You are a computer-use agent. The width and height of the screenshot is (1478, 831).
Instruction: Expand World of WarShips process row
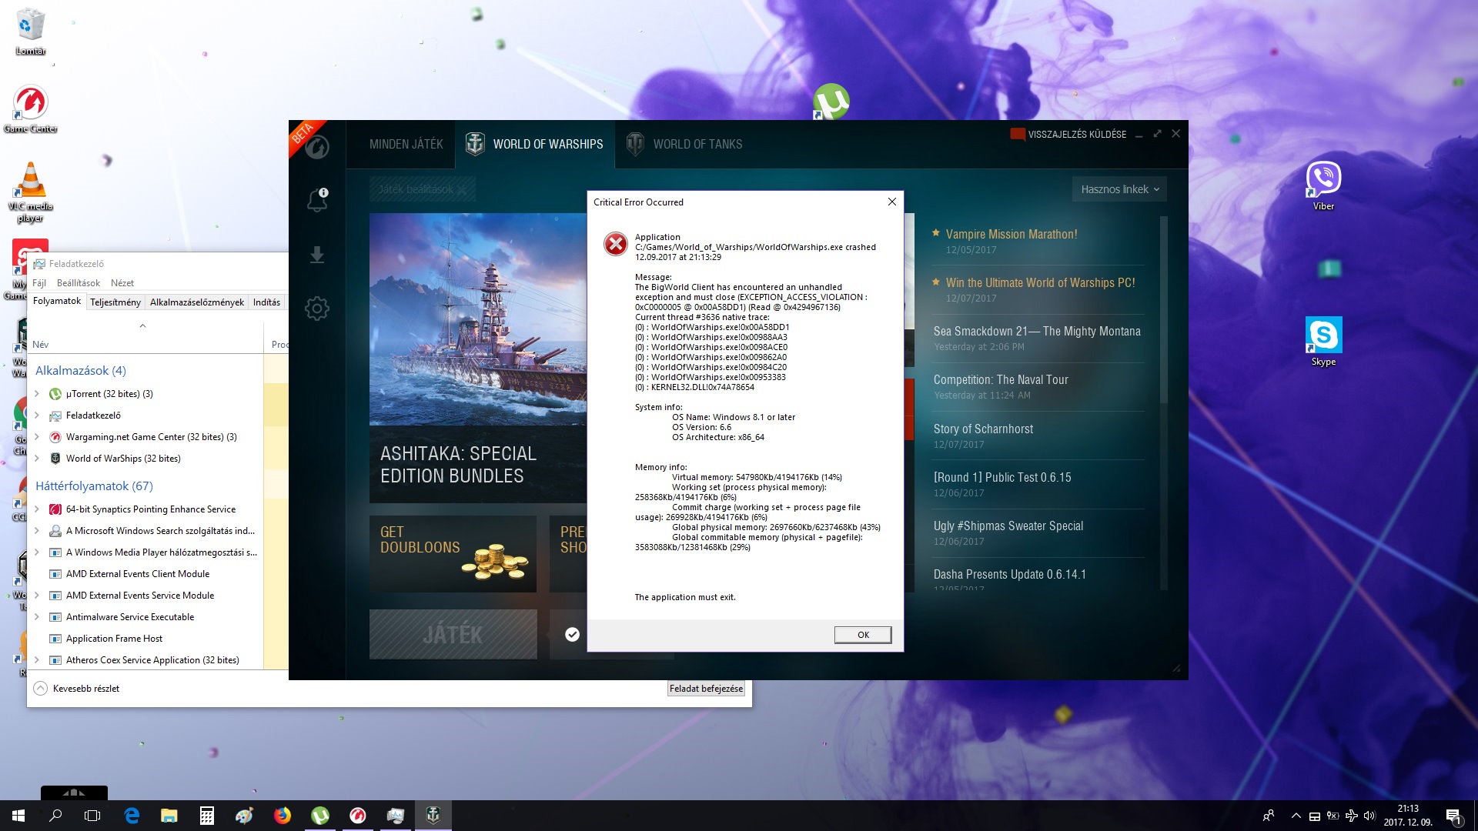click(37, 458)
